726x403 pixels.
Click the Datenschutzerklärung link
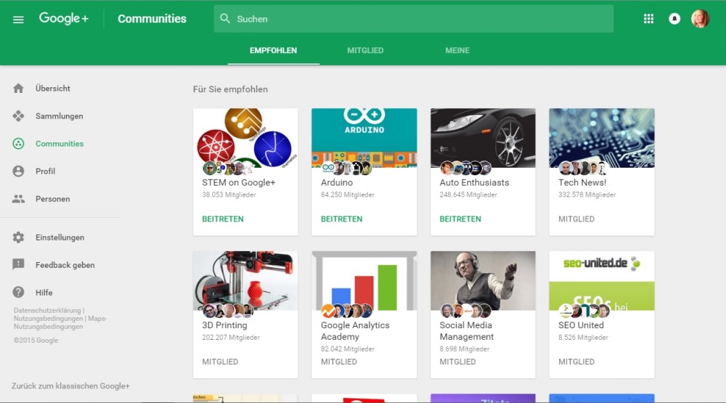[x=47, y=310]
